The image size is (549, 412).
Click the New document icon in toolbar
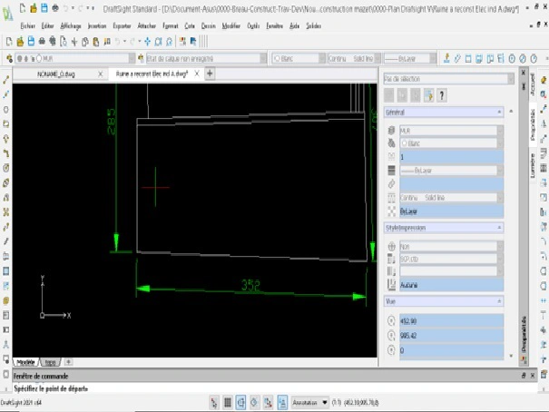[7, 42]
